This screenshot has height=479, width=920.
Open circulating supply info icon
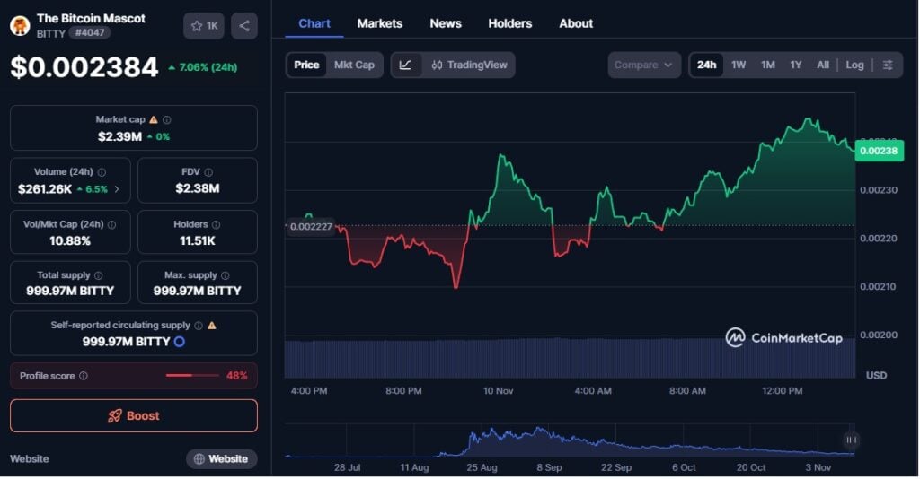click(199, 326)
